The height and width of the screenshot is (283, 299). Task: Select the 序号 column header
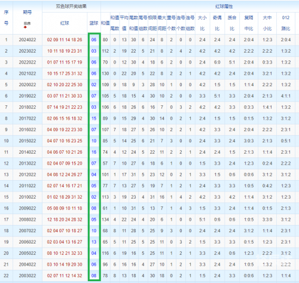6,17
